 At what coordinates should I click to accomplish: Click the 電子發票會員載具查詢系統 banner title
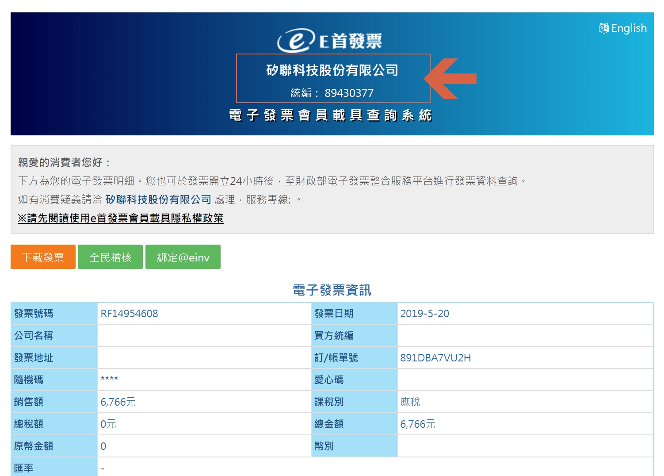330,115
